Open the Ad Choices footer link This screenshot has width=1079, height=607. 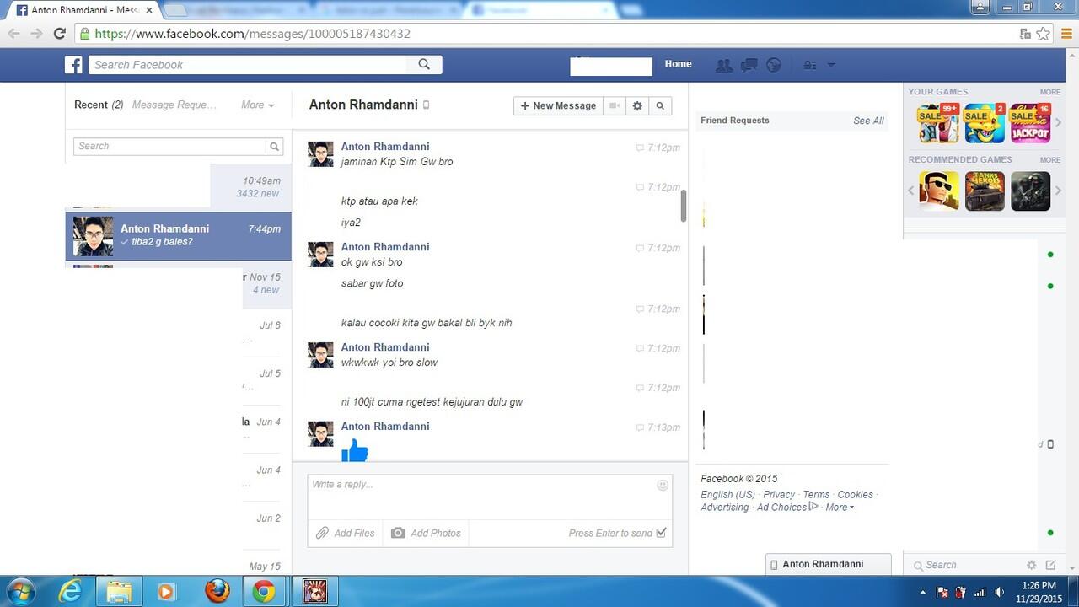tap(787, 508)
